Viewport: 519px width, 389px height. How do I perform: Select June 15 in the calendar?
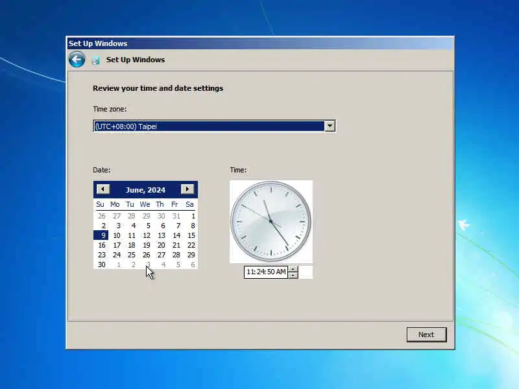(x=191, y=235)
